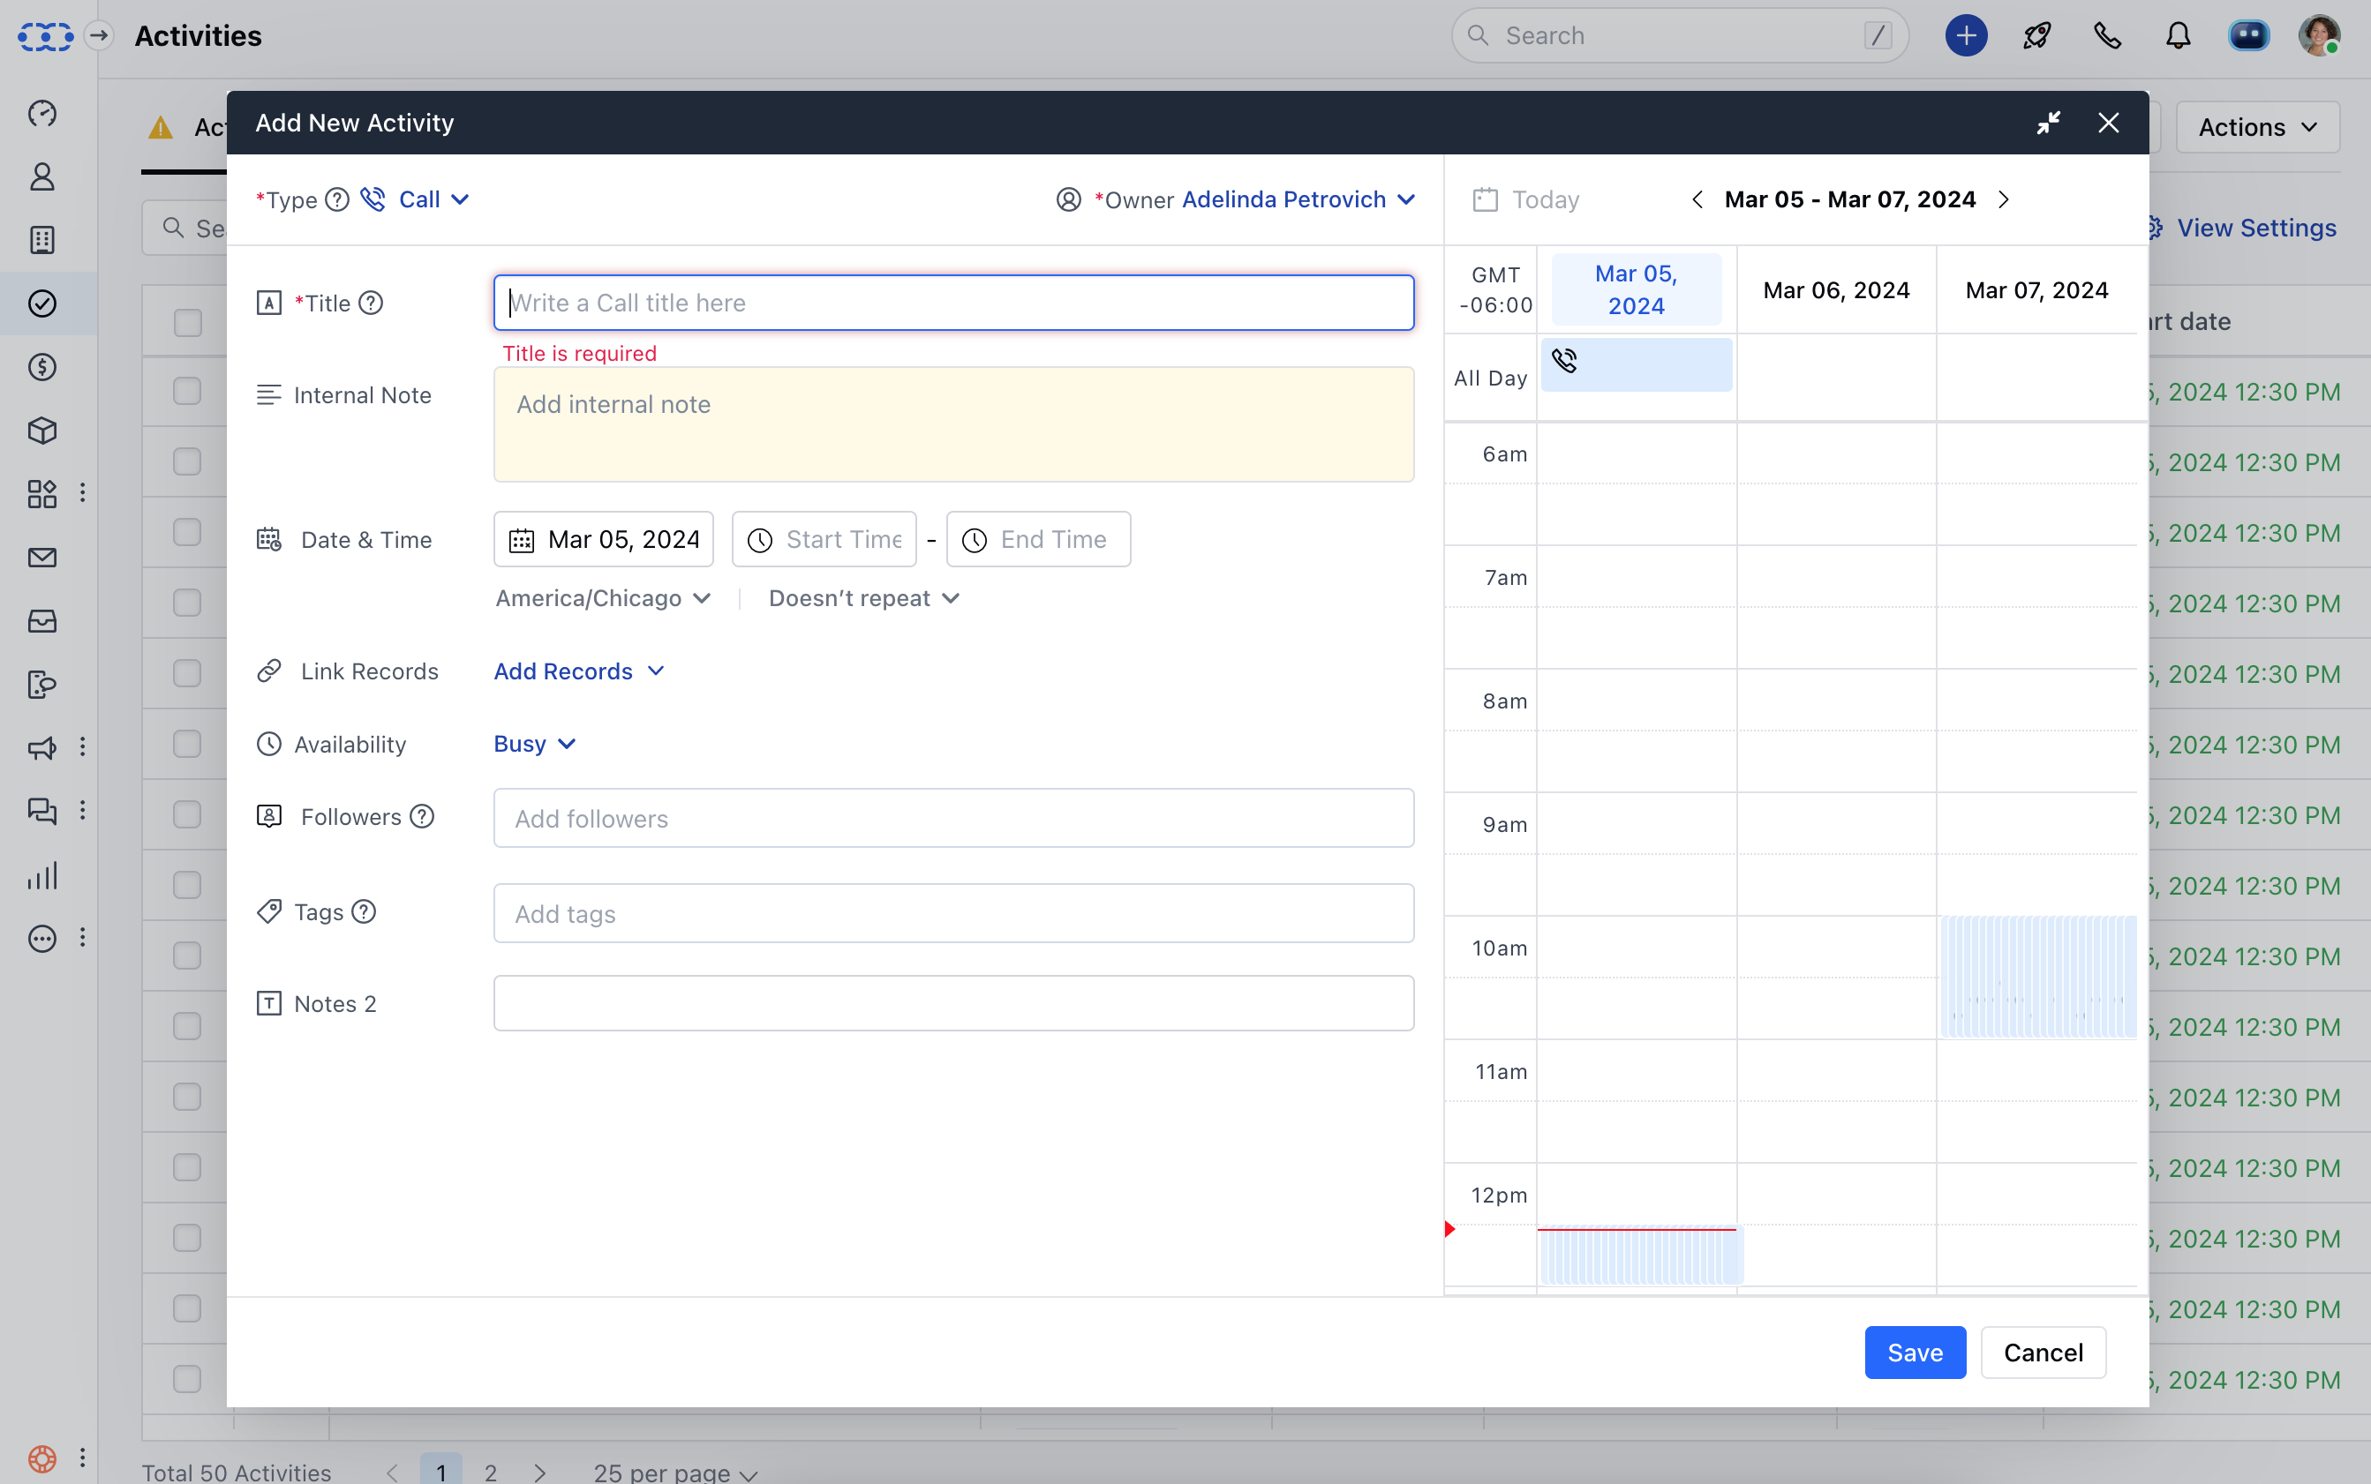Click the phone icon in top bar

(2107, 35)
